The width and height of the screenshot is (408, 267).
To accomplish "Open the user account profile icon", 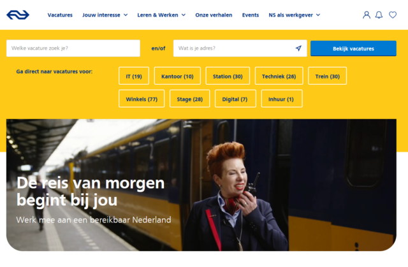I will point(367,15).
